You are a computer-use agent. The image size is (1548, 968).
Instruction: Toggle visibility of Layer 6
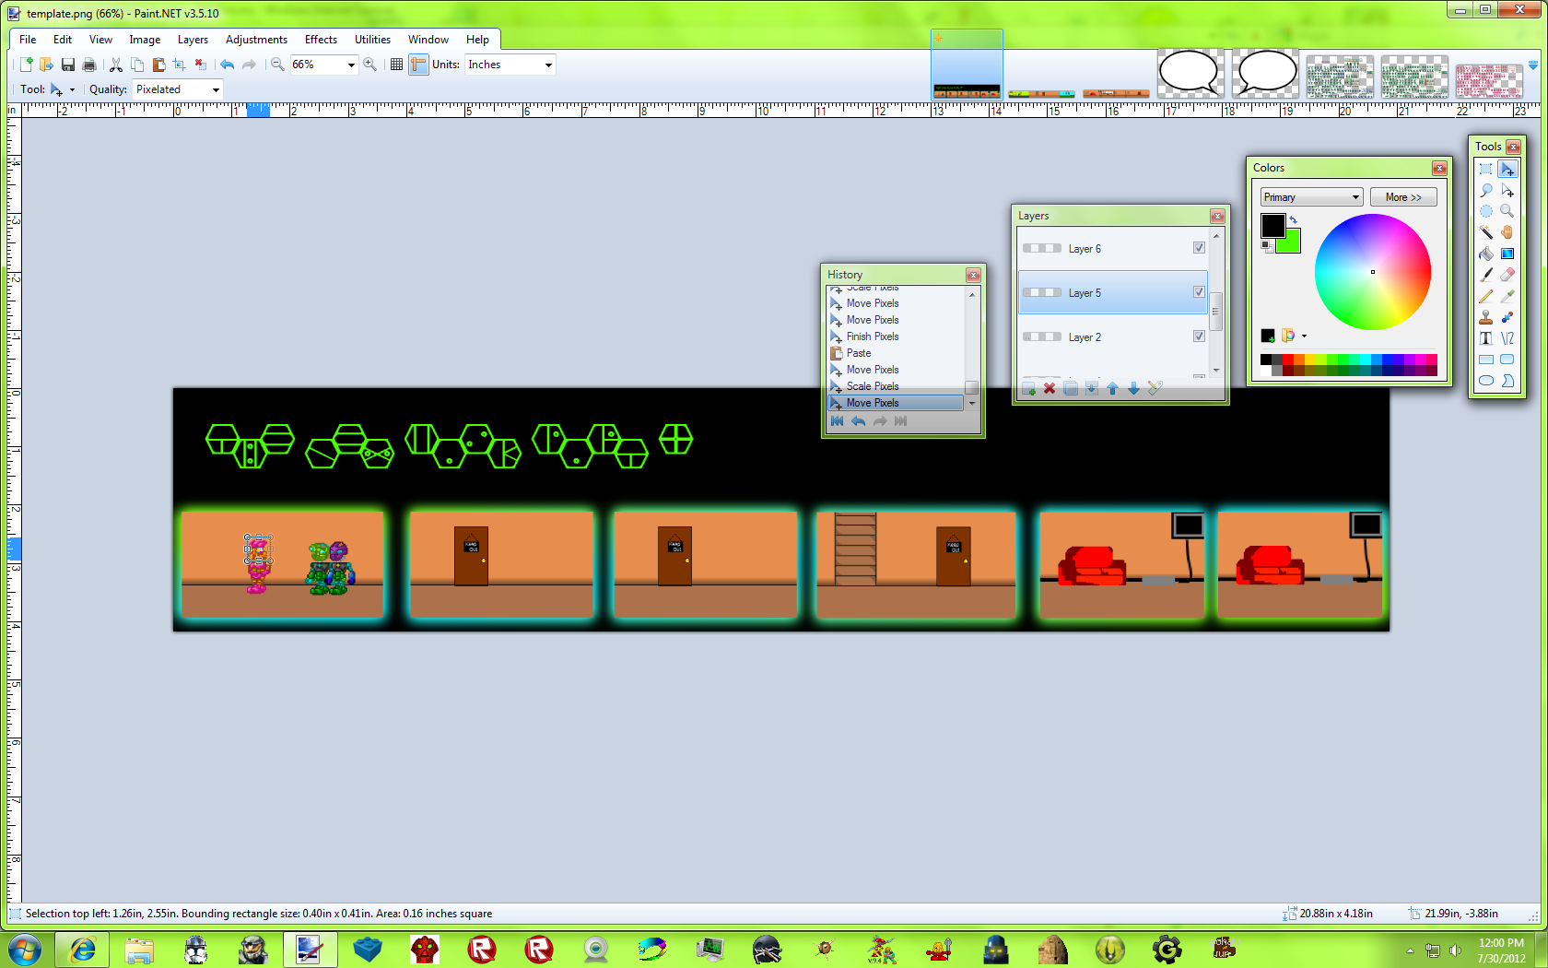[1199, 248]
